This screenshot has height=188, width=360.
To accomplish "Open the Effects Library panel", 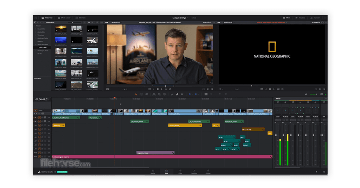I will (x=64, y=18).
